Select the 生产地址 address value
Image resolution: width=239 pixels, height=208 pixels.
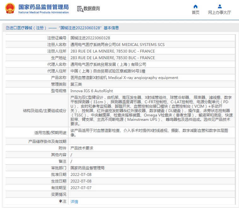click(113, 58)
